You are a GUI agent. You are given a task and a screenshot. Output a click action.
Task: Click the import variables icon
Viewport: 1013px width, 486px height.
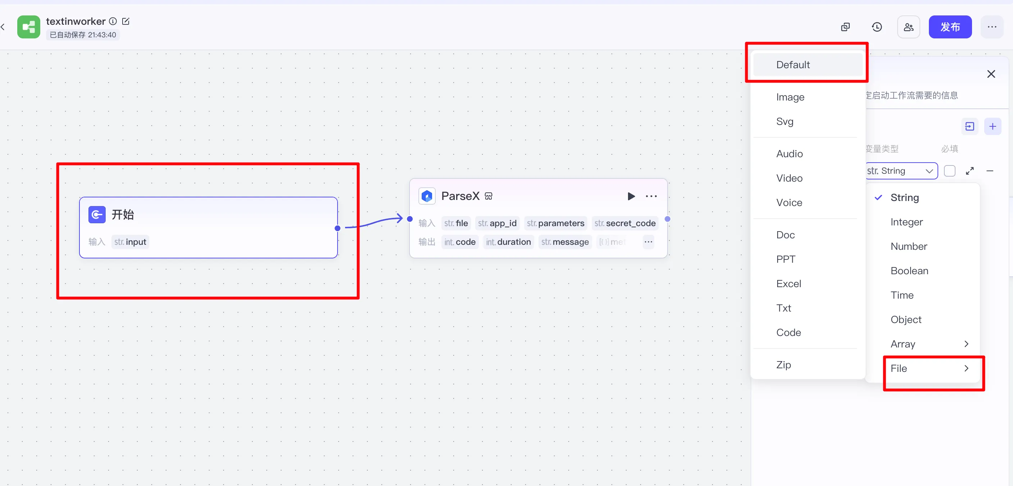click(x=970, y=126)
